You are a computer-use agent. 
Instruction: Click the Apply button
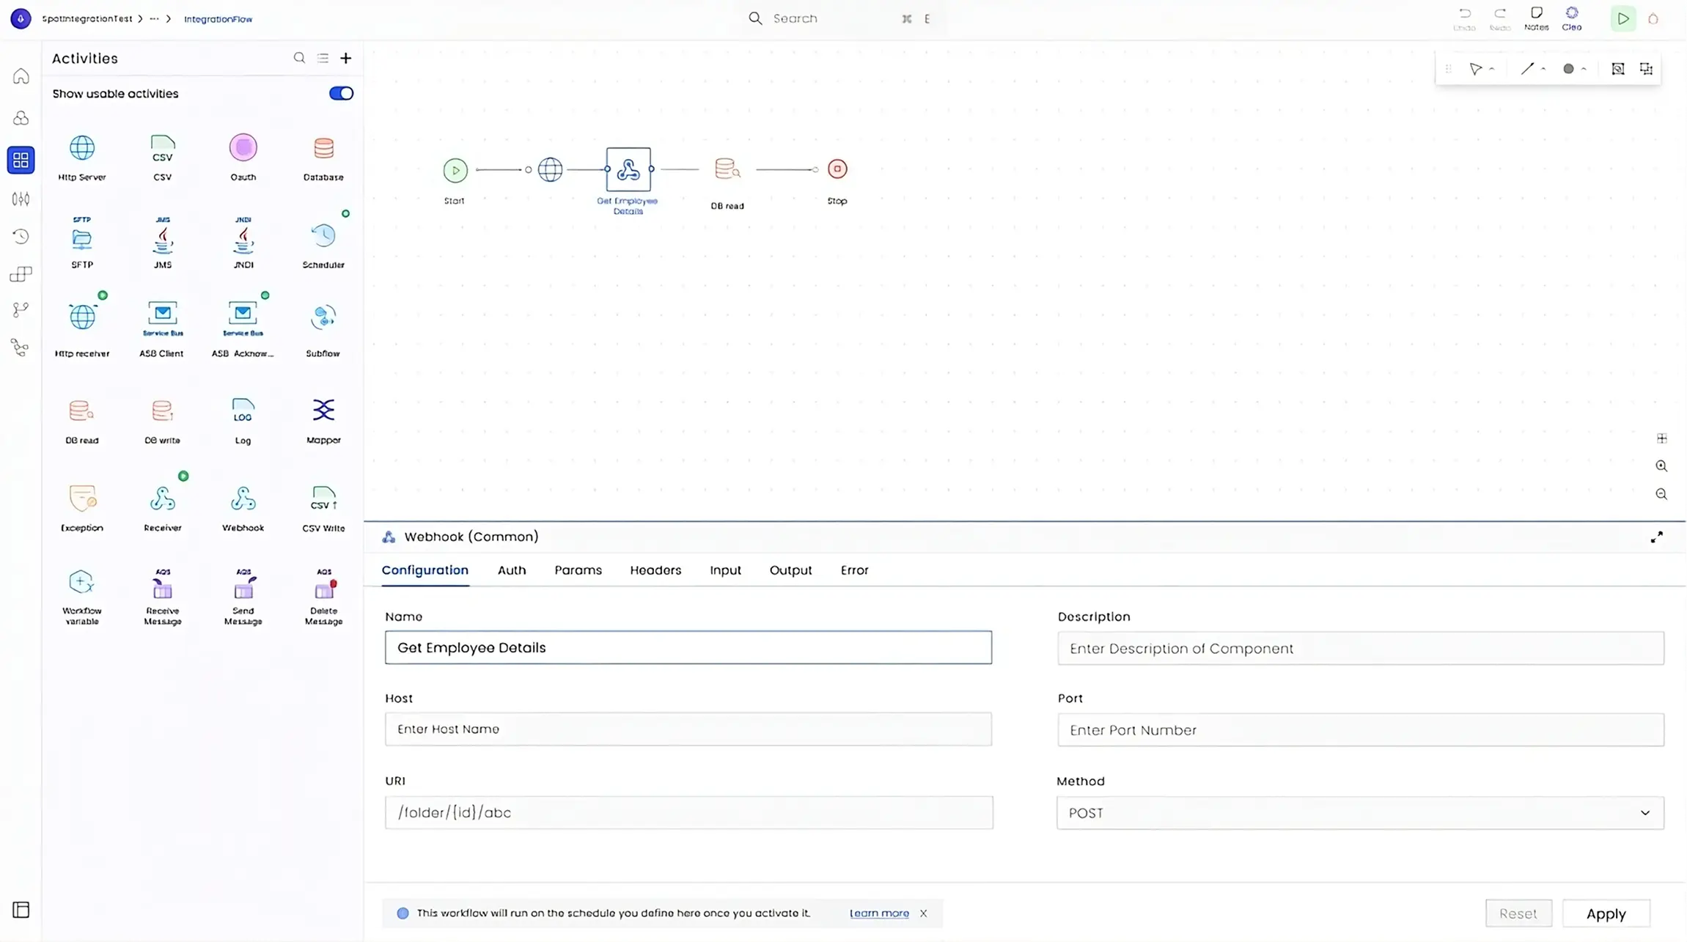coord(1605,913)
